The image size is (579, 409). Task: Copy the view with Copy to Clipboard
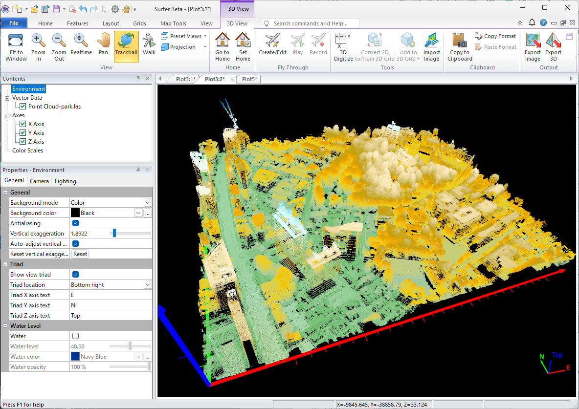point(460,46)
